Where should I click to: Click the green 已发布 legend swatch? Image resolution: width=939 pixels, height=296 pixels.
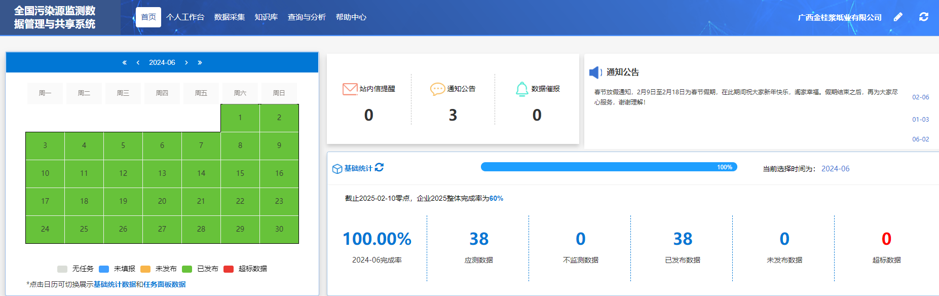click(187, 269)
